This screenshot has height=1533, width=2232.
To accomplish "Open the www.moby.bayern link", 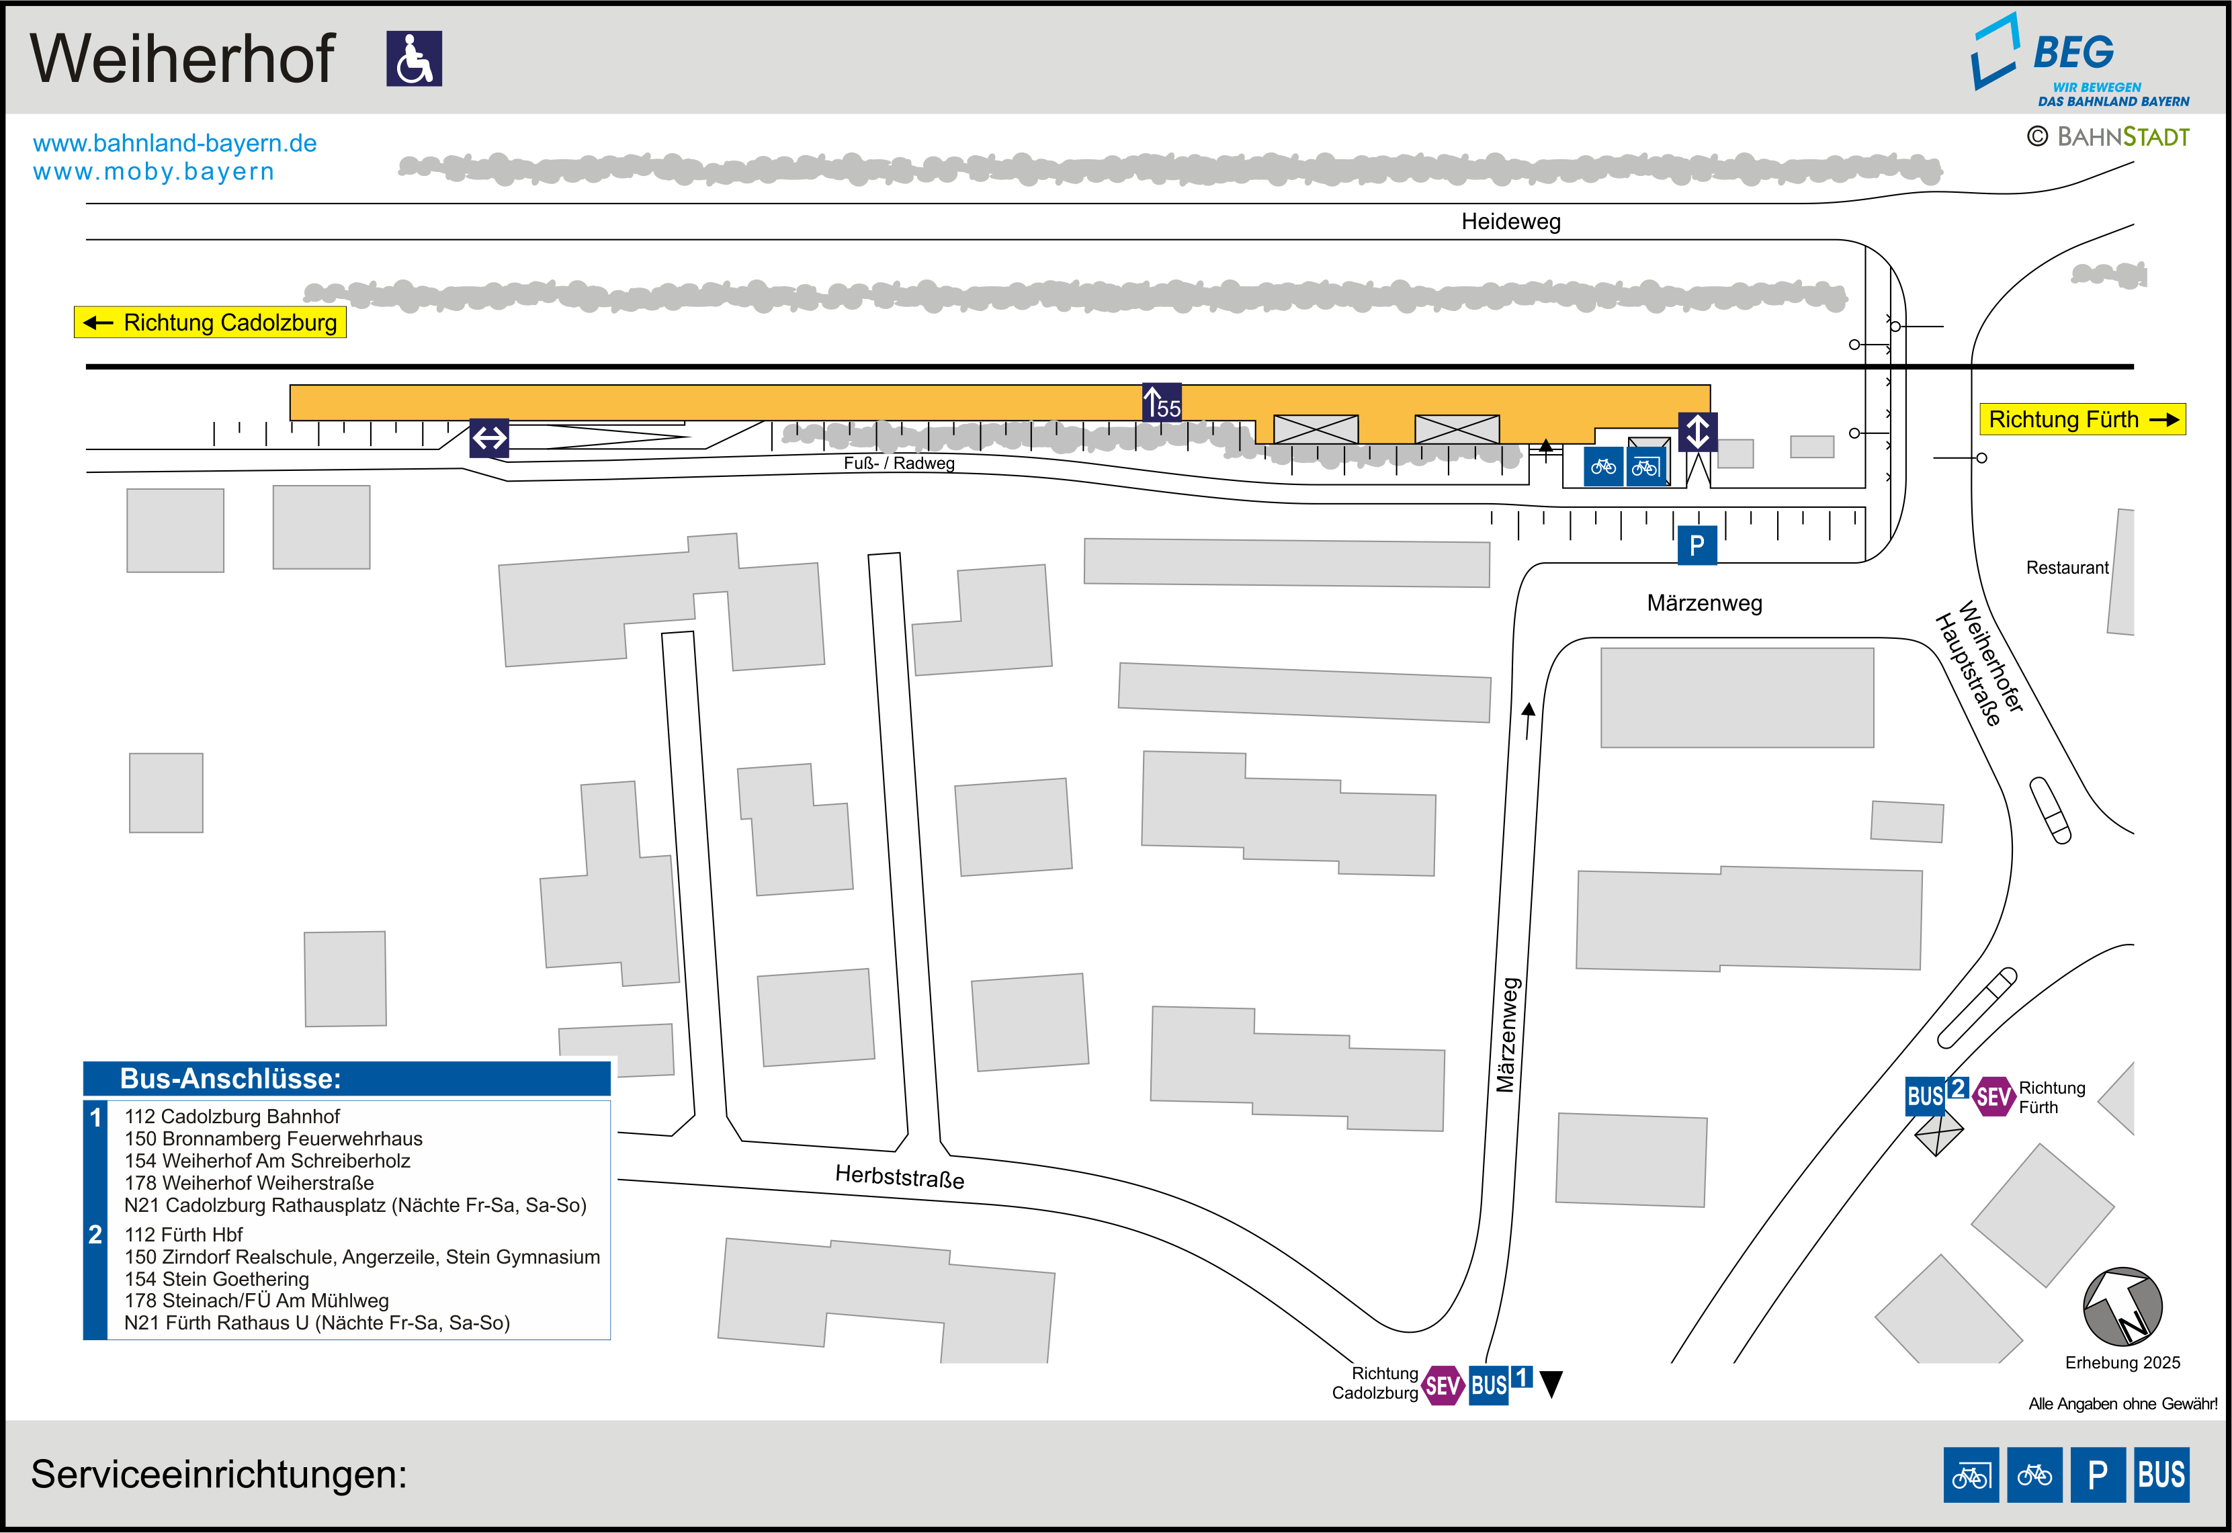I will click(x=154, y=172).
